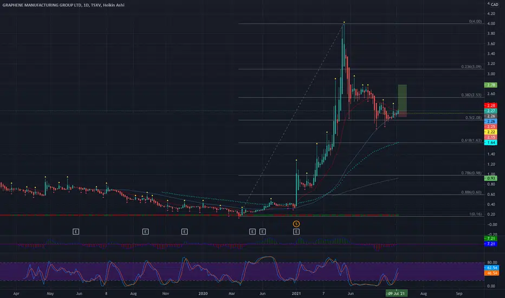505x298 pixels.
Task: Click the 2021 label on the time axis
Action: [296, 294]
